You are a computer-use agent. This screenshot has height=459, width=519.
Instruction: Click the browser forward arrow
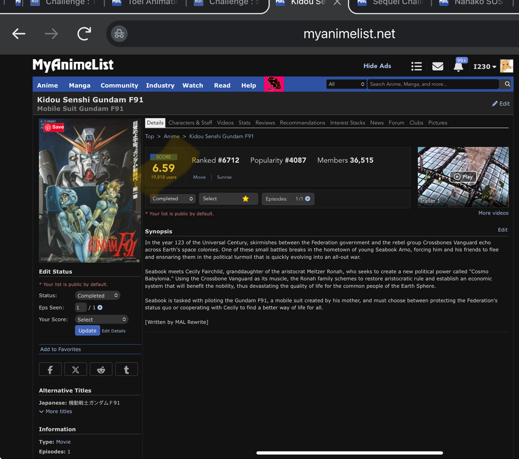51,34
